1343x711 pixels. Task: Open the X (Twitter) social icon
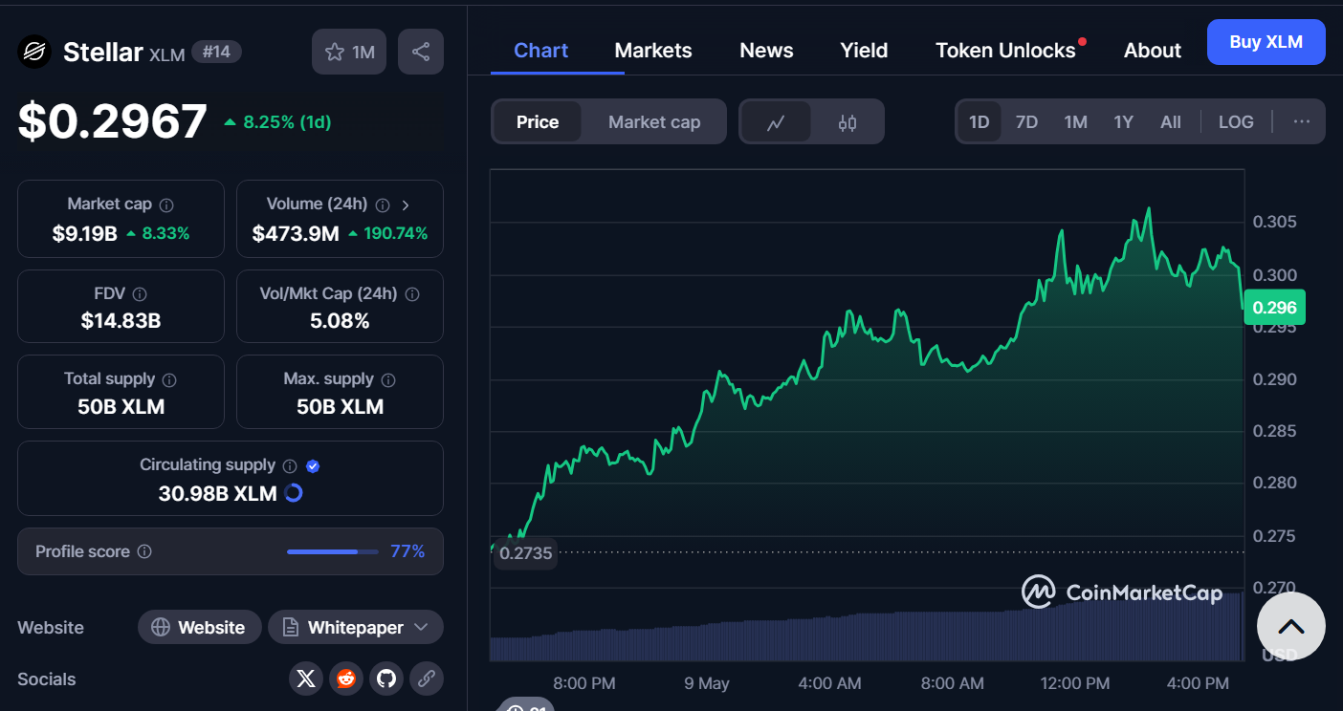click(306, 679)
